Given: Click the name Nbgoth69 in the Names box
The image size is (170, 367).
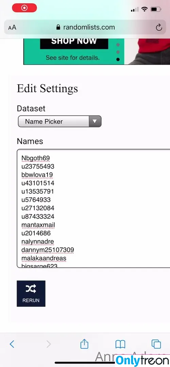Looking at the screenshot, I should [x=36, y=158].
